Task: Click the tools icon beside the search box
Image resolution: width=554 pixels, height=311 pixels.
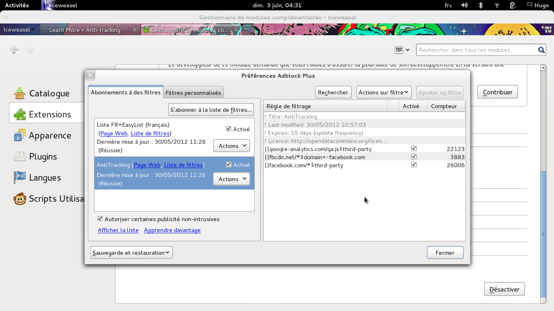Action: [399, 50]
